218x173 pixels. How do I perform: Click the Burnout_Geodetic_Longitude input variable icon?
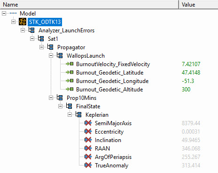click(x=70, y=81)
